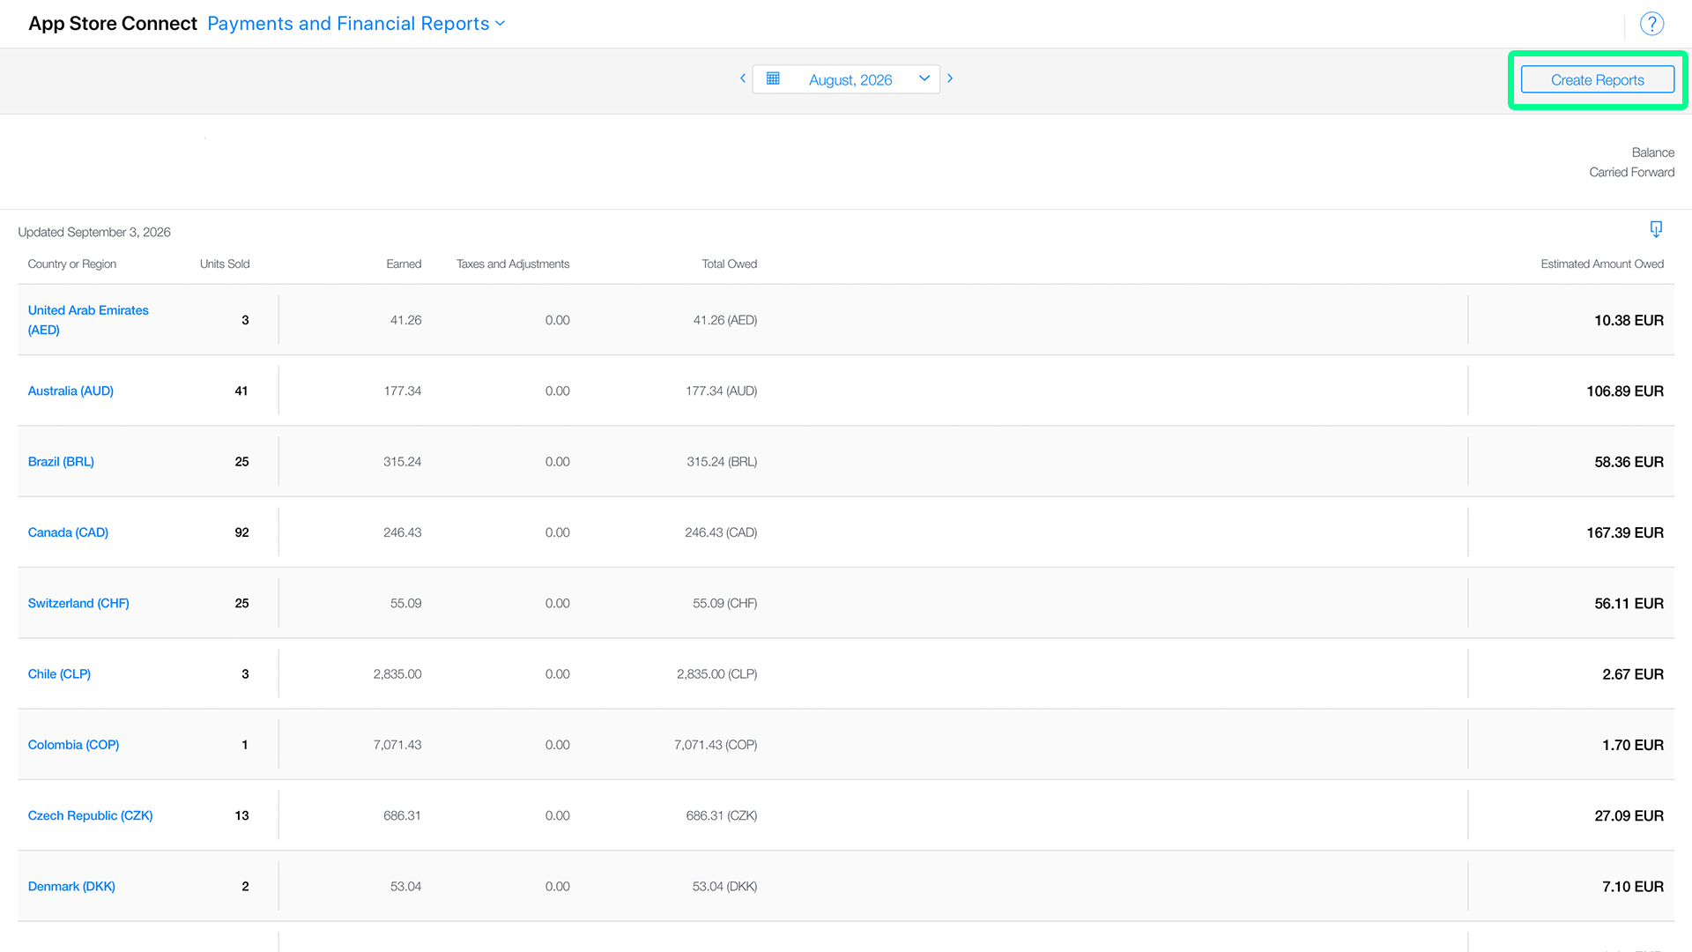Screen dimensions: 1692x952
Task: Click the Create Reports button
Action: pos(1597,79)
